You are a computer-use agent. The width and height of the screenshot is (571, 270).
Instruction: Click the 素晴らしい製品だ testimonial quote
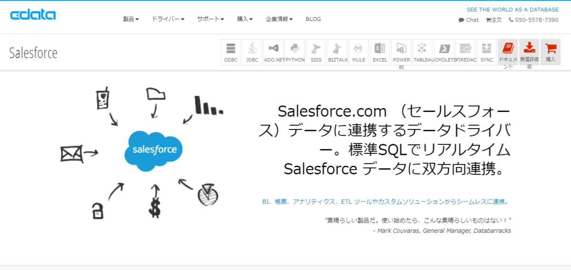[418, 220]
